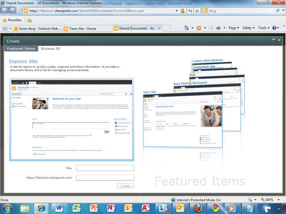This screenshot has width=286, height=214.
Task: Click the security lock icon in address bar
Action: (182, 11)
